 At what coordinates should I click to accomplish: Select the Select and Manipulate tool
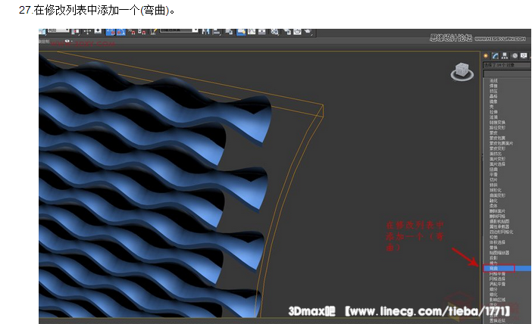(x=87, y=32)
